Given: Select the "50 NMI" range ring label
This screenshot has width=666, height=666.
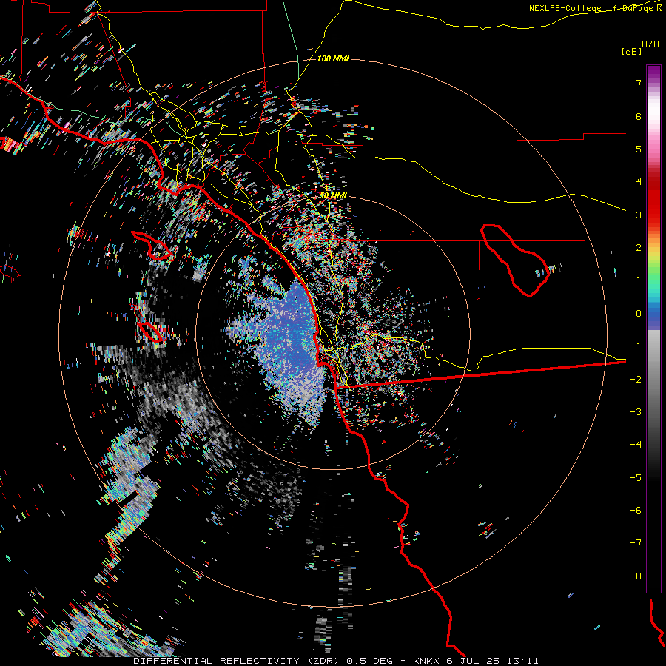Looking at the screenshot, I should 333,195.
